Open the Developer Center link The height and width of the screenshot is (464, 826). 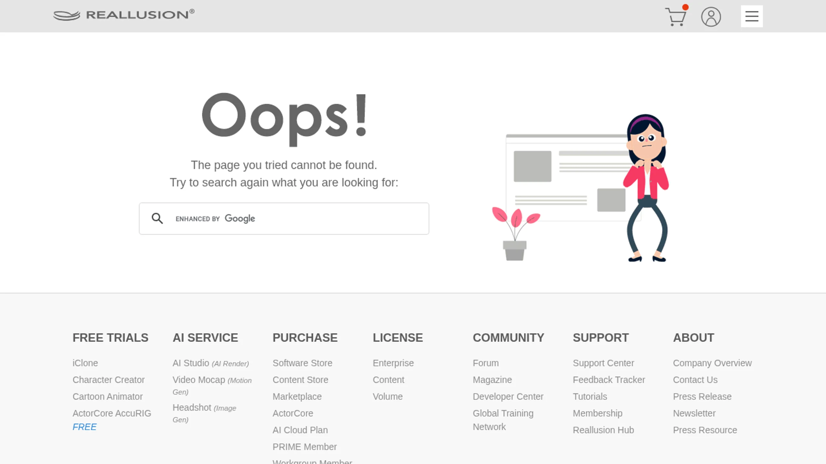pos(508,396)
